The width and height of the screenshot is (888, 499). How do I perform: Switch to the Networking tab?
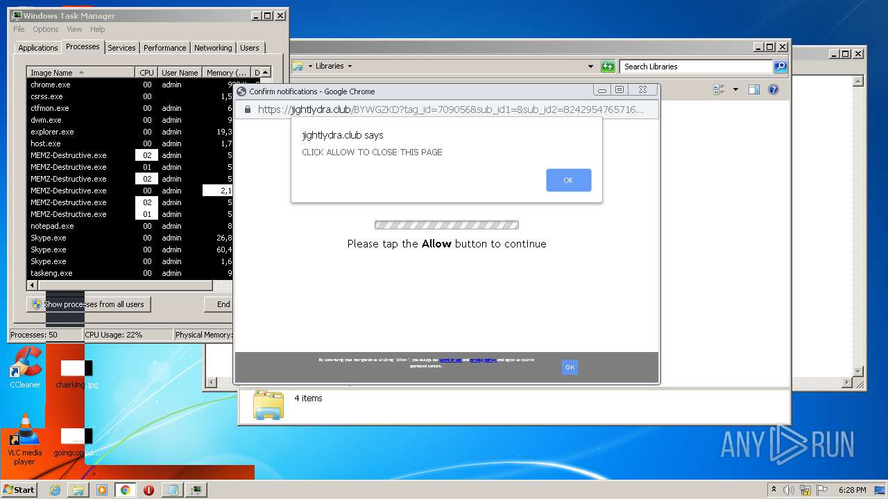tap(213, 48)
